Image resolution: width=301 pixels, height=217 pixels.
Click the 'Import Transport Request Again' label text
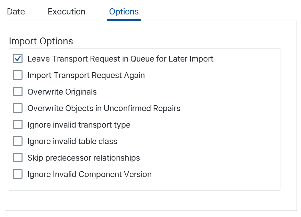tap(86, 75)
